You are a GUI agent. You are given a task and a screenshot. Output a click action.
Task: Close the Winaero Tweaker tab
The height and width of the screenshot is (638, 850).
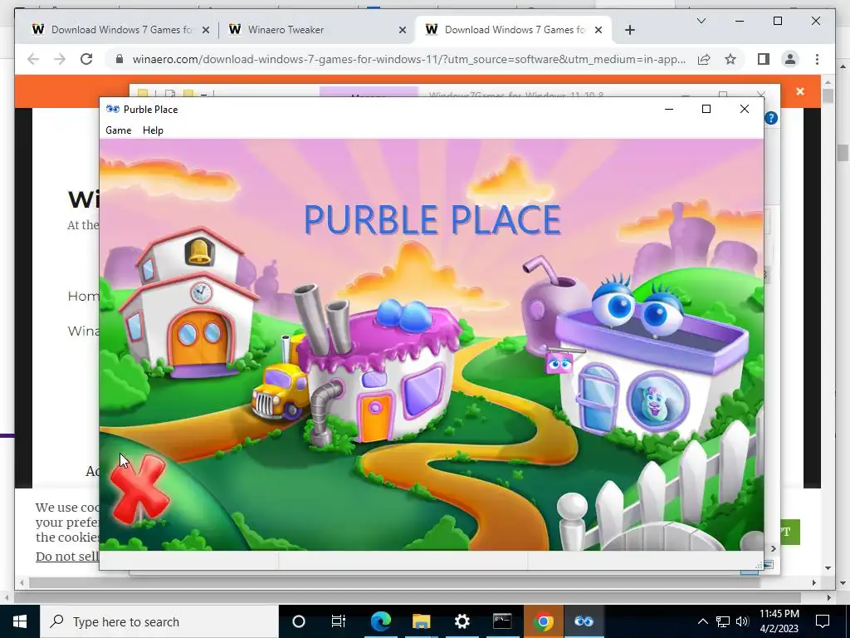403,31
